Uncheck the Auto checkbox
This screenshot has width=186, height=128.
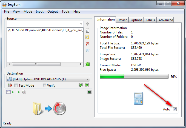coord(175,109)
